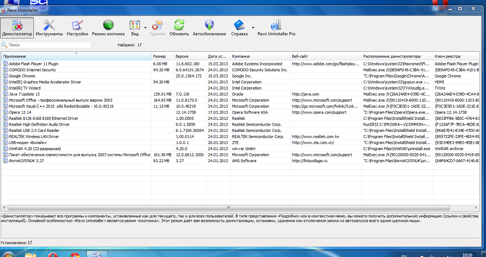Click in the Поиск search field
This screenshot has width=486, height=257.
[49, 45]
